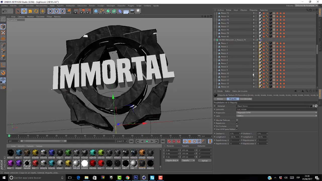The height and width of the screenshot is (181, 322).
Task: Open Skype from the taskbar
Action: pyautogui.click(x=152, y=178)
